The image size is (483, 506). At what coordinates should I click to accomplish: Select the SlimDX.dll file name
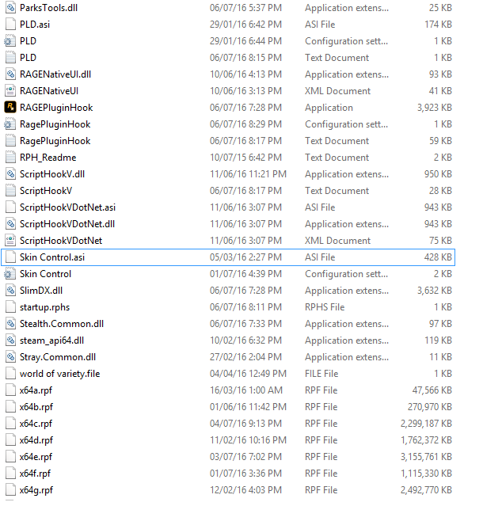coord(41,291)
